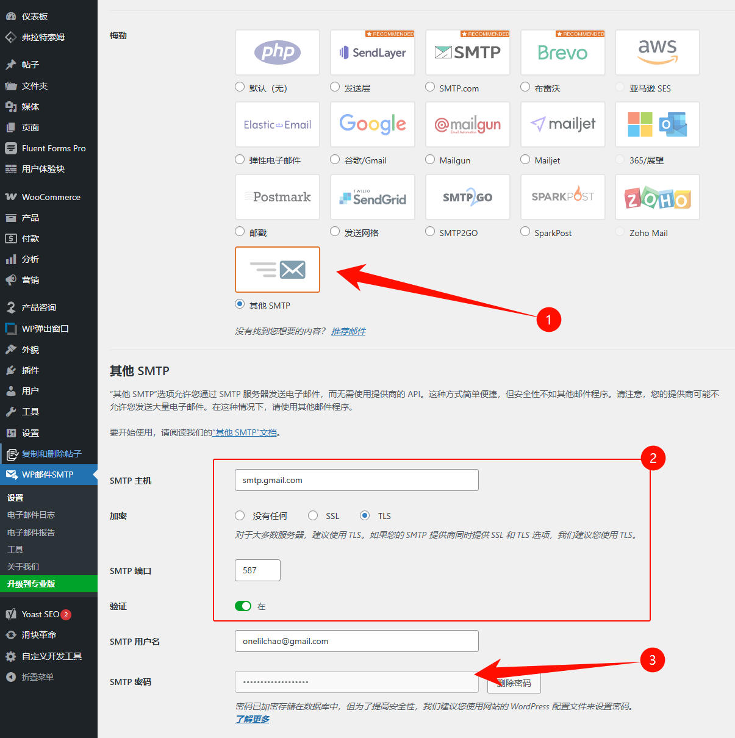Open WooCommerce from the sidebar
This screenshot has width=735, height=738.
(x=51, y=197)
